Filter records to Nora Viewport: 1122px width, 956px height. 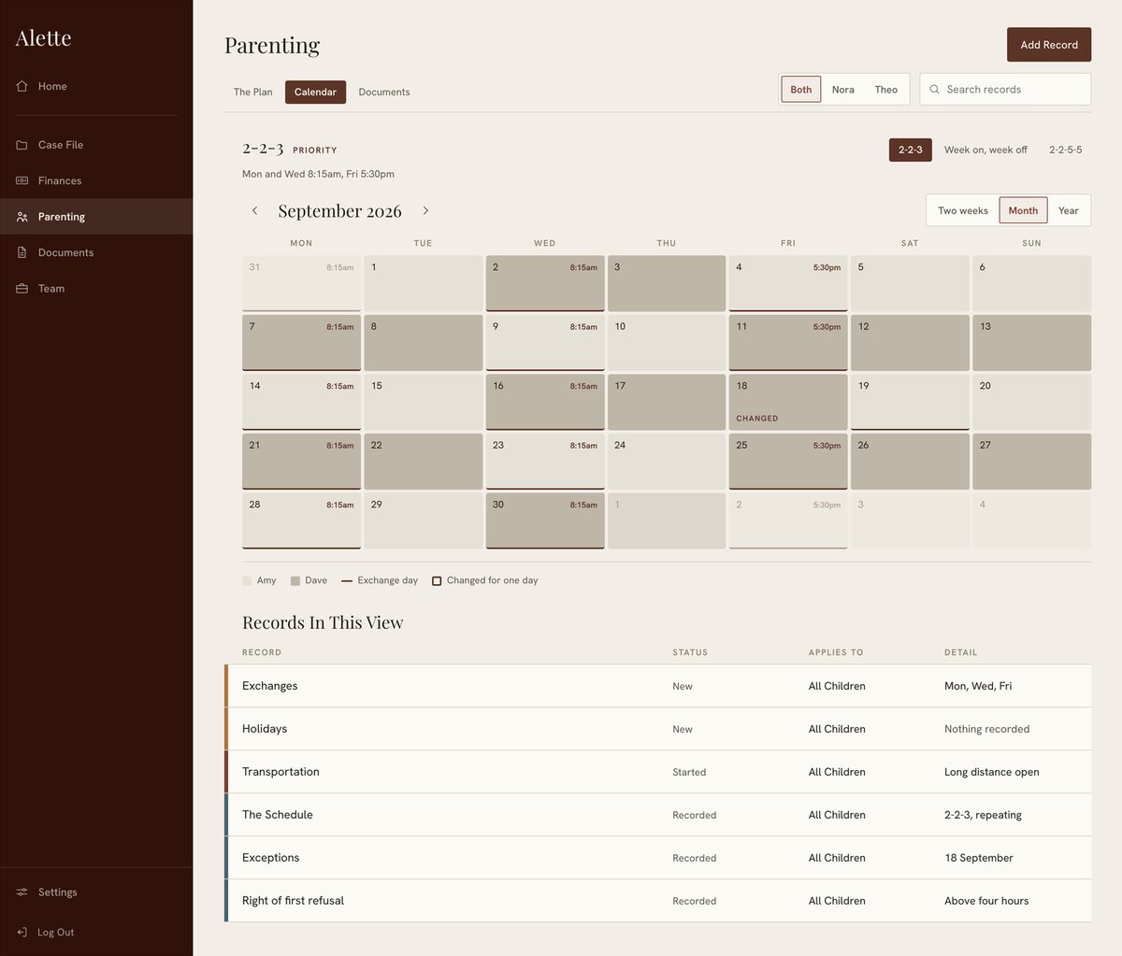pos(843,90)
